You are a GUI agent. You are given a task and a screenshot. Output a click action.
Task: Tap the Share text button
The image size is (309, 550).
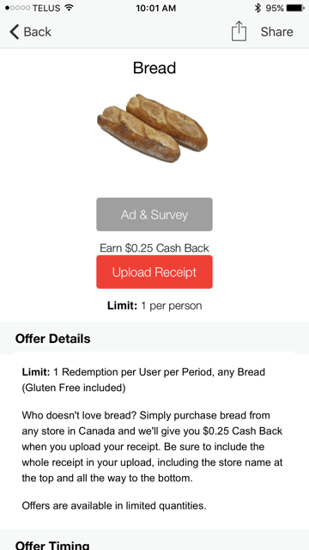[276, 32]
